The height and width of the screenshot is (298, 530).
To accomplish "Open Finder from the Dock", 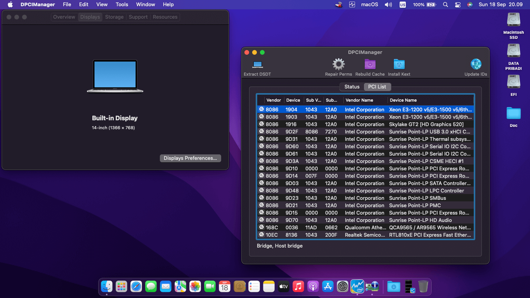I will click(107, 286).
